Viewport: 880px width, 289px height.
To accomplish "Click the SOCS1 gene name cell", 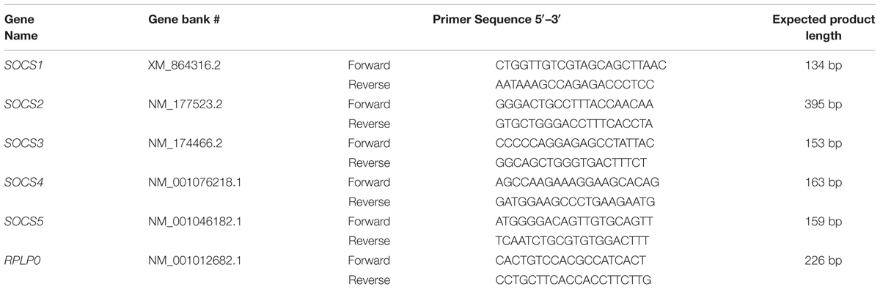I will [x=21, y=64].
